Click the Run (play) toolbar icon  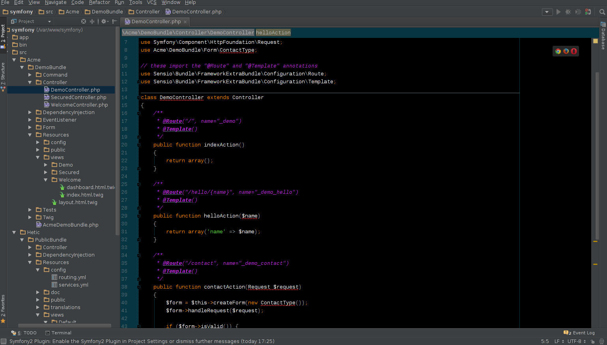[x=558, y=12]
